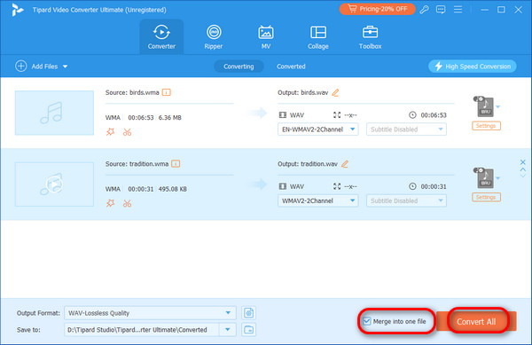The height and width of the screenshot is (345, 532).
Task: Expand the Add Files dropdown arrow
Action: pos(65,67)
